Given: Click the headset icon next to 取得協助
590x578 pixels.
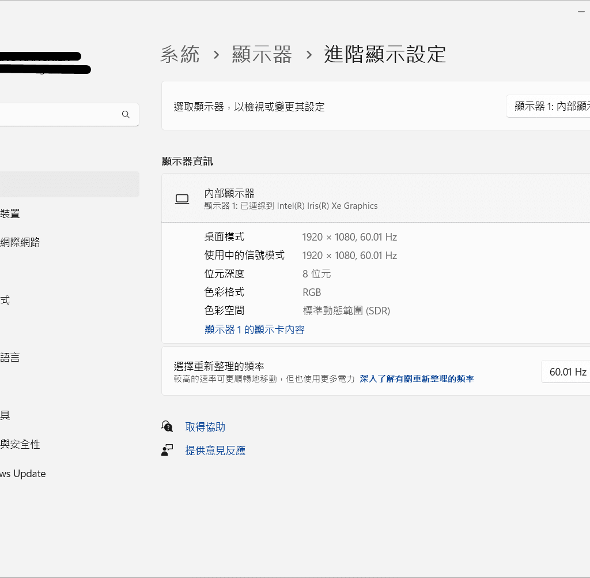Looking at the screenshot, I should tap(167, 427).
